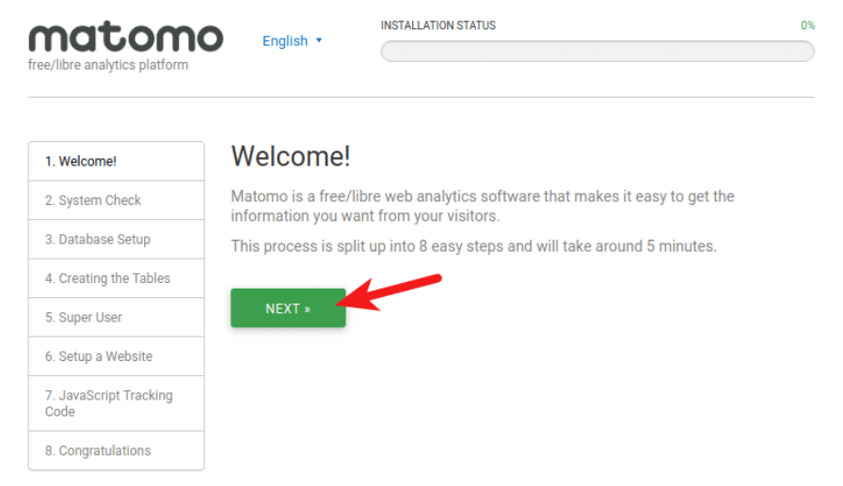Select the 2. System Check step
This screenshot has width=843, height=486.
[x=116, y=200]
